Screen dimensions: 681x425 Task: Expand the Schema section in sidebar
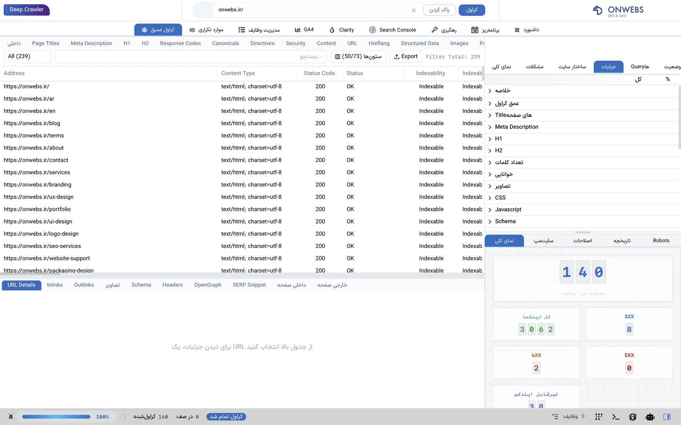(x=581, y=221)
